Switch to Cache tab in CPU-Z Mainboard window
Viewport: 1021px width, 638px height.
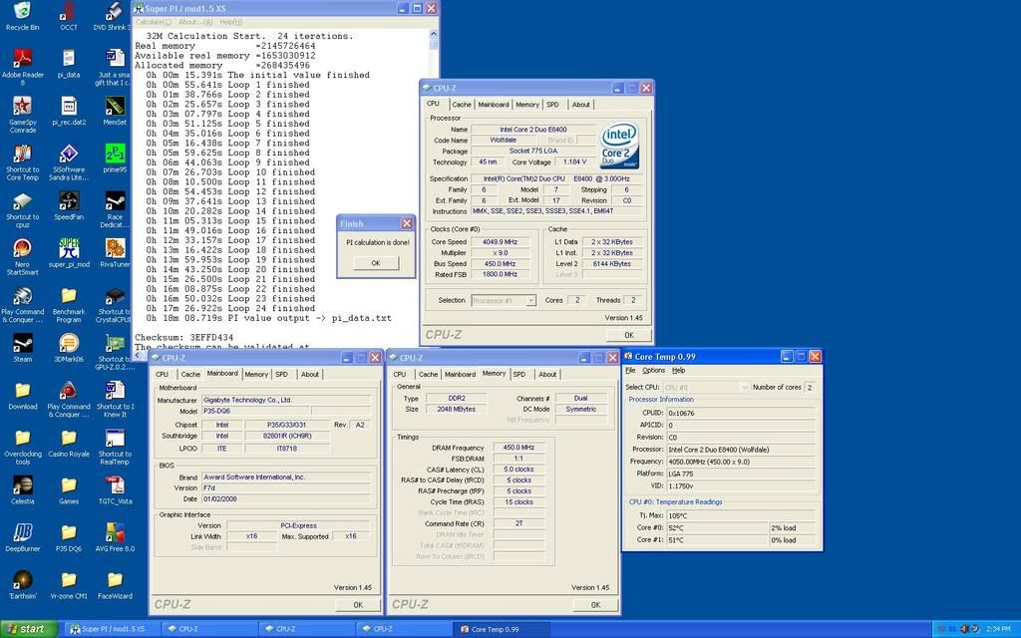[190, 375]
